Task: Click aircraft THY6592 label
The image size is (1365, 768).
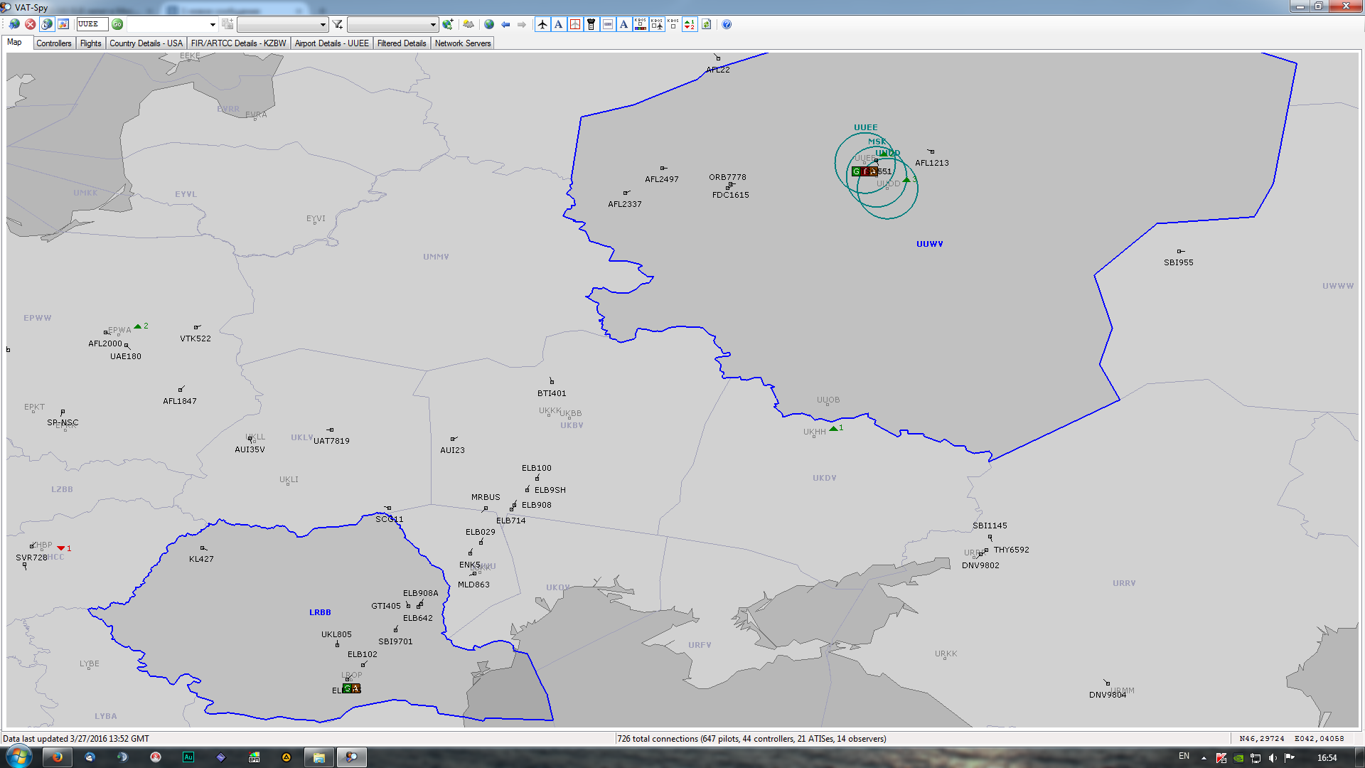Action: (1011, 550)
